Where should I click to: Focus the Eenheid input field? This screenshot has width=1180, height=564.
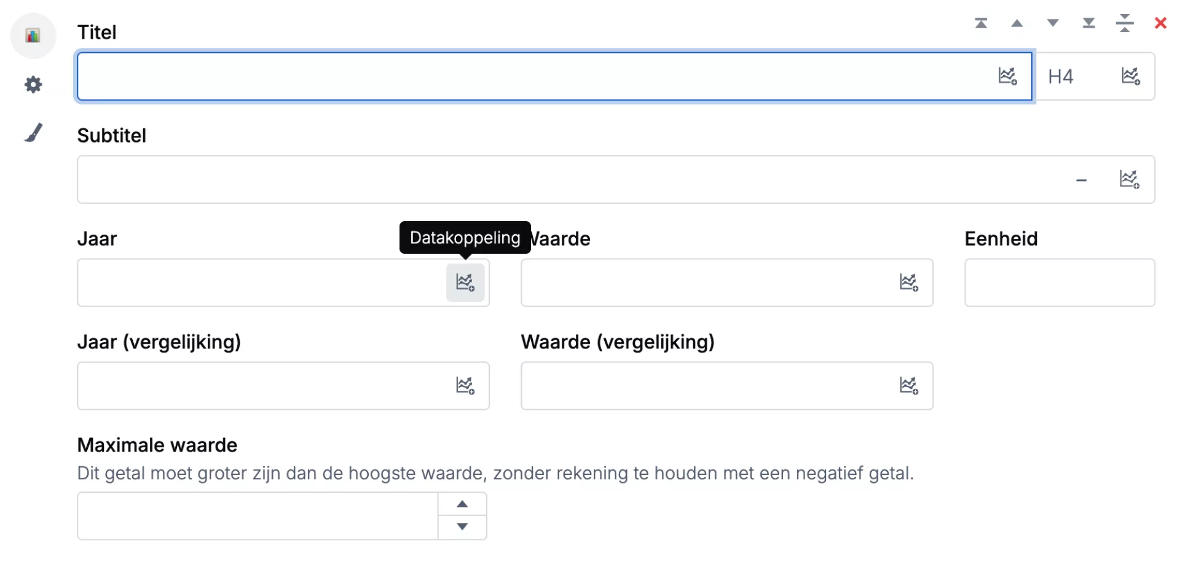coord(1059,283)
